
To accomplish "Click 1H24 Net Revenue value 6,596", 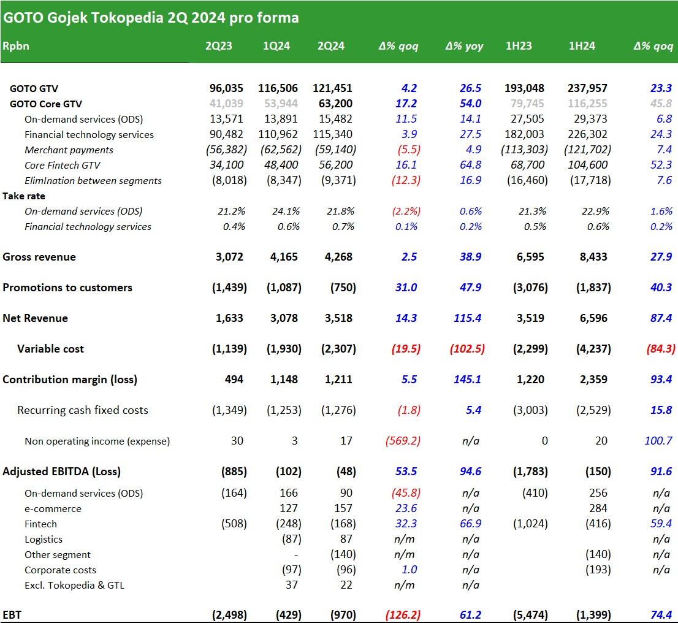I will coord(593,318).
